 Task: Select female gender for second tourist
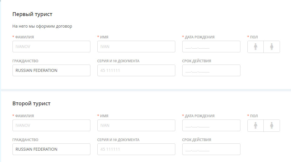coord(272,126)
